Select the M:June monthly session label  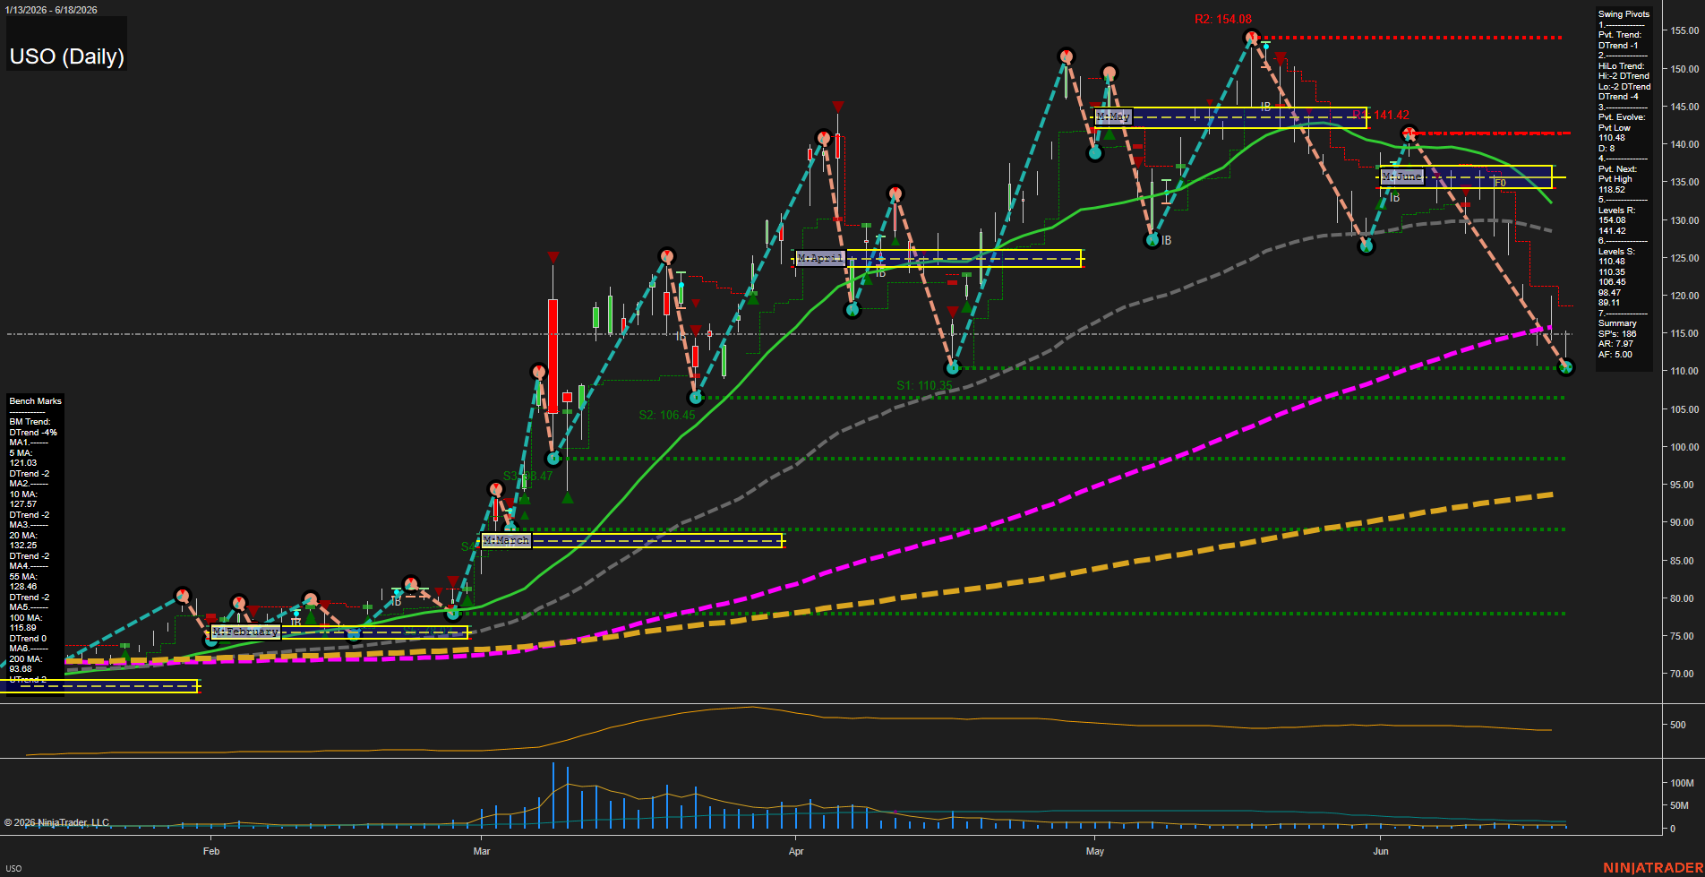tap(1401, 176)
